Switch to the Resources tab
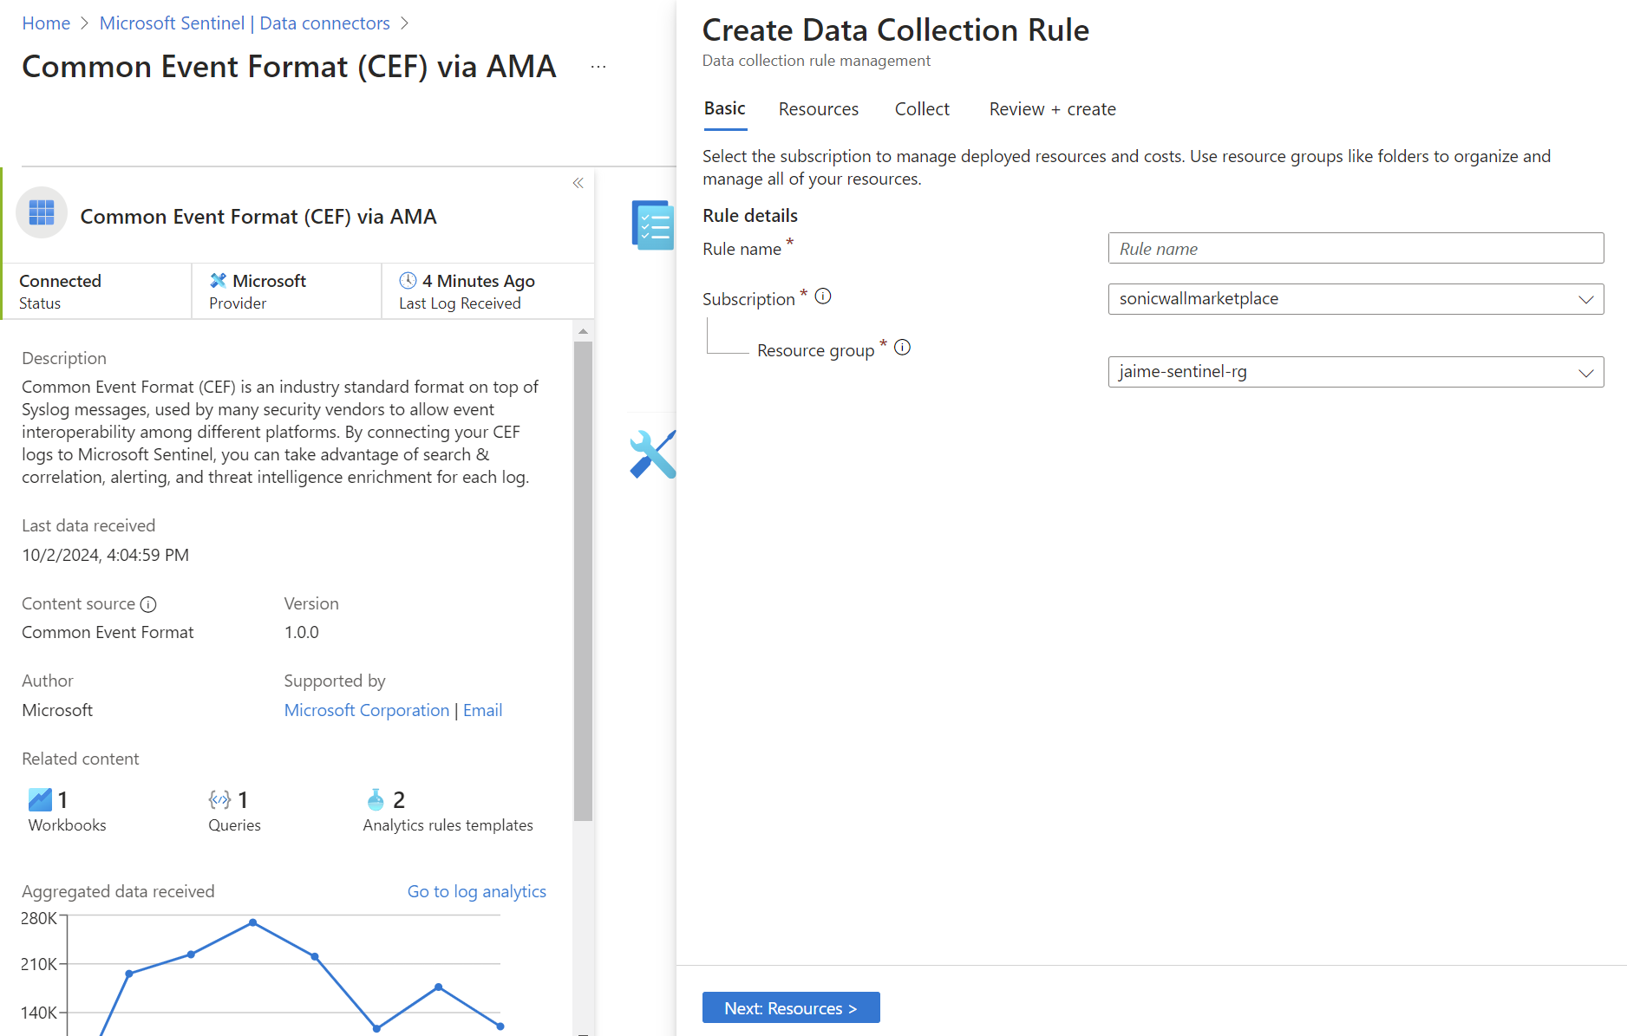Viewport: 1627px width, 1036px height. [x=818, y=109]
